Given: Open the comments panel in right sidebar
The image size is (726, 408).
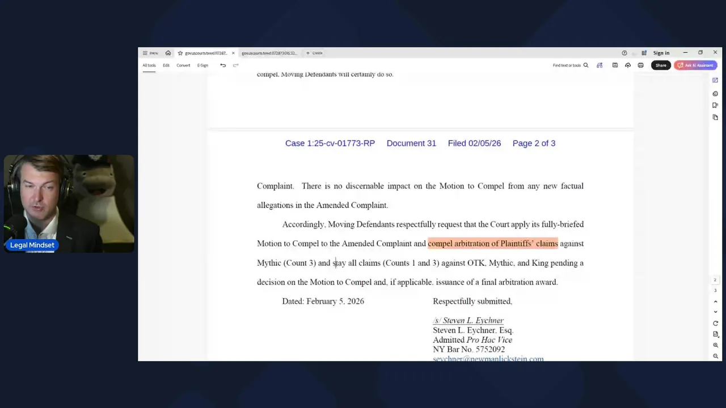Looking at the screenshot, I should pos(715,93).
